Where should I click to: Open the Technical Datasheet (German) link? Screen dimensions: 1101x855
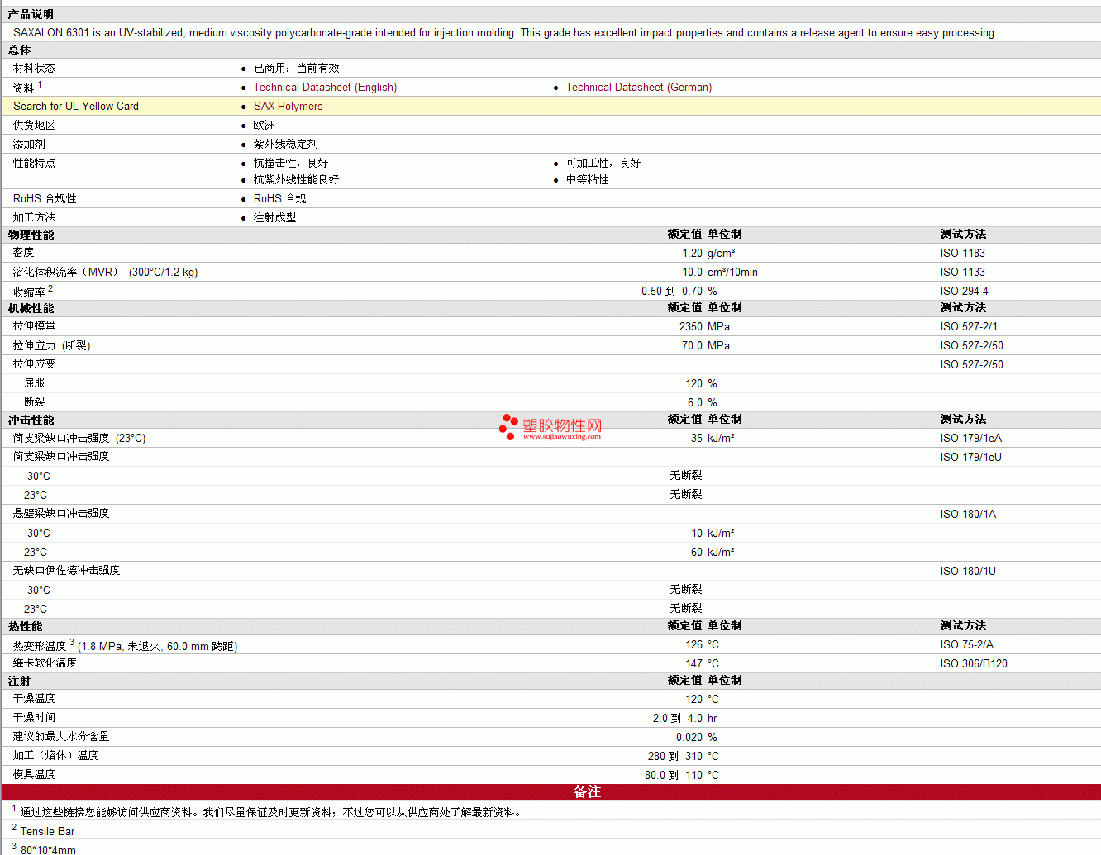pos(638,88)
